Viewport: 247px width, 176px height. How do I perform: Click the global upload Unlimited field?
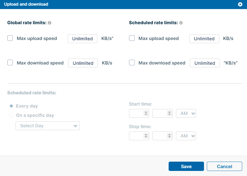point(82,39)
